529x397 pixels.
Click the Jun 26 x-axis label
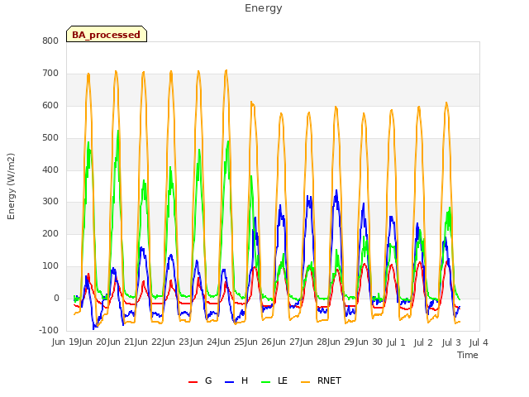tap(259, 342)
